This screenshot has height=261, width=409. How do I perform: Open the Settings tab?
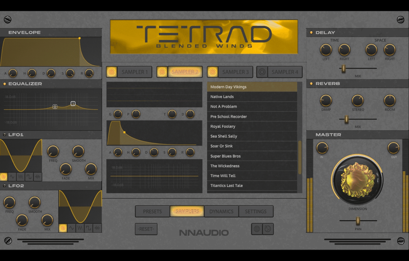(x=256, y=211)
